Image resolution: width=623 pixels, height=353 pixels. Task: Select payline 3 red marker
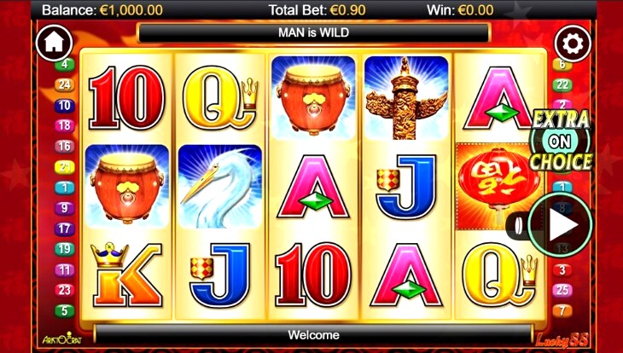coord(562,270)
